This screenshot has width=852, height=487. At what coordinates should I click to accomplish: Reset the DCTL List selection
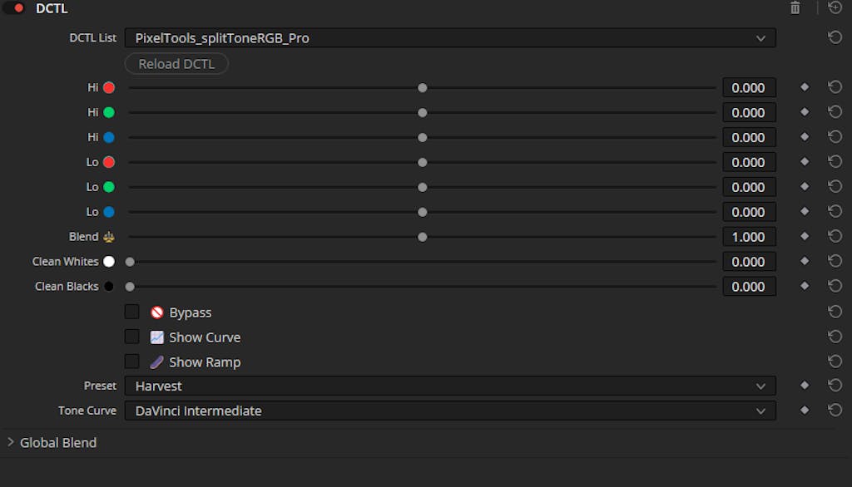pyautogui.click(x=835, y=37)
